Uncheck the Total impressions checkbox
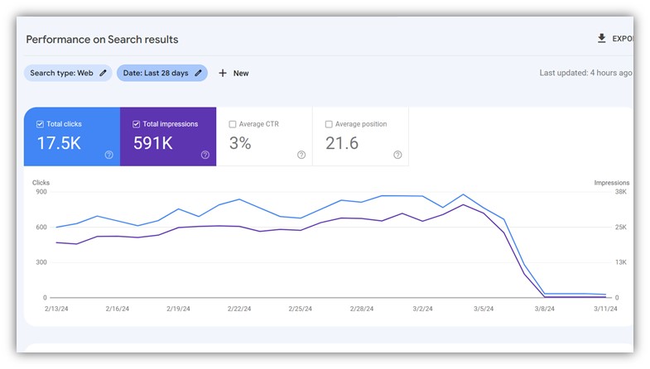This screenshot has width=650, height=369. [x=136, y=124]
